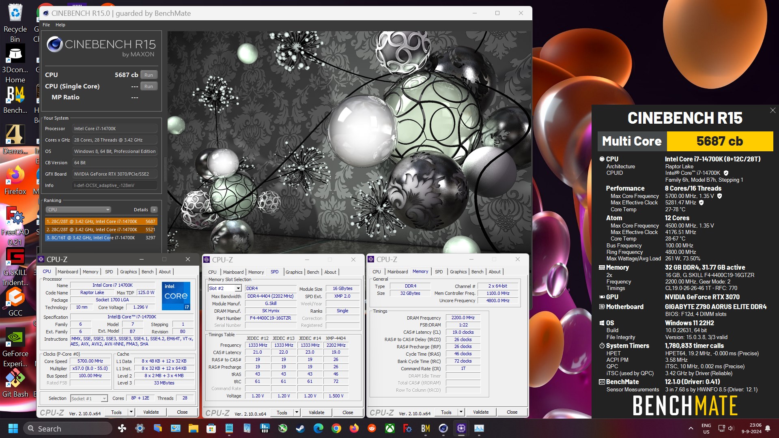Viewport: 779px width, 438px height.
Task: Switch to Mainboard tab in left CPU-Z
Action: coord(67,272)
